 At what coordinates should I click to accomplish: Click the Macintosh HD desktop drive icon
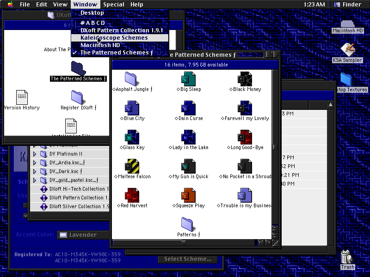coord(347,24)
